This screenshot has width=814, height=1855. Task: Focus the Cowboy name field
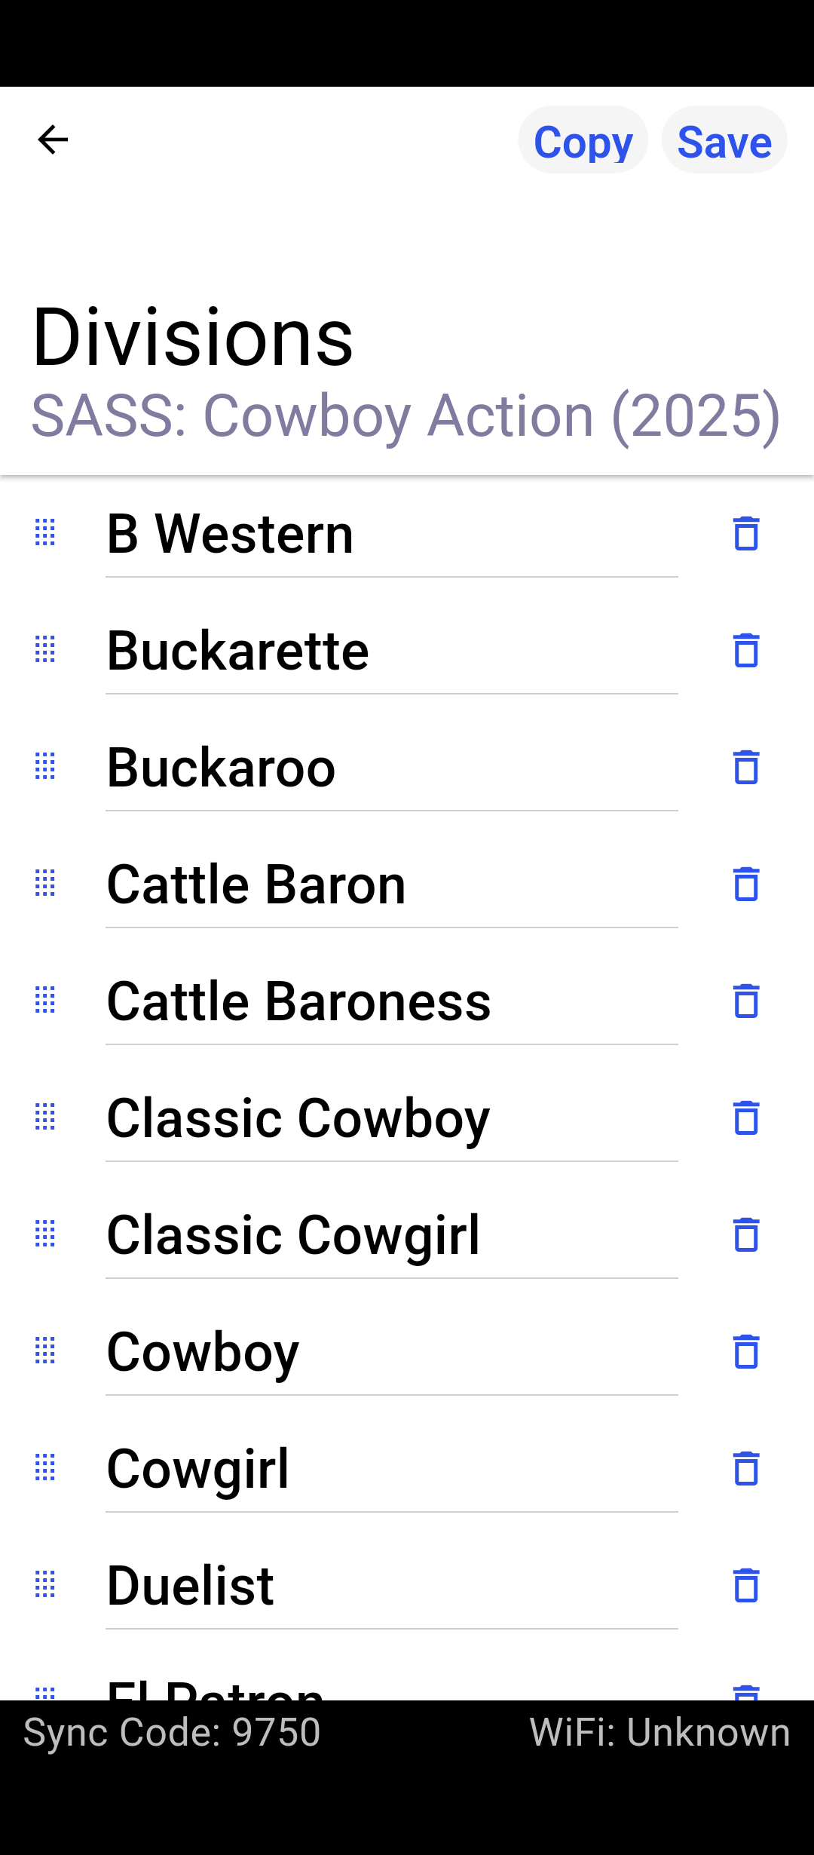[390, 1352]
